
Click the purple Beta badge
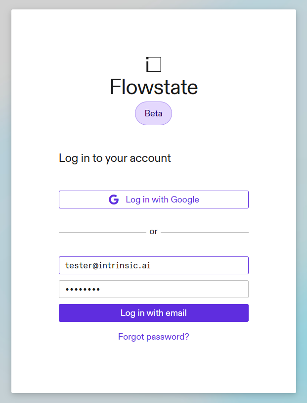pyautogui.click(x=153, y=113)
